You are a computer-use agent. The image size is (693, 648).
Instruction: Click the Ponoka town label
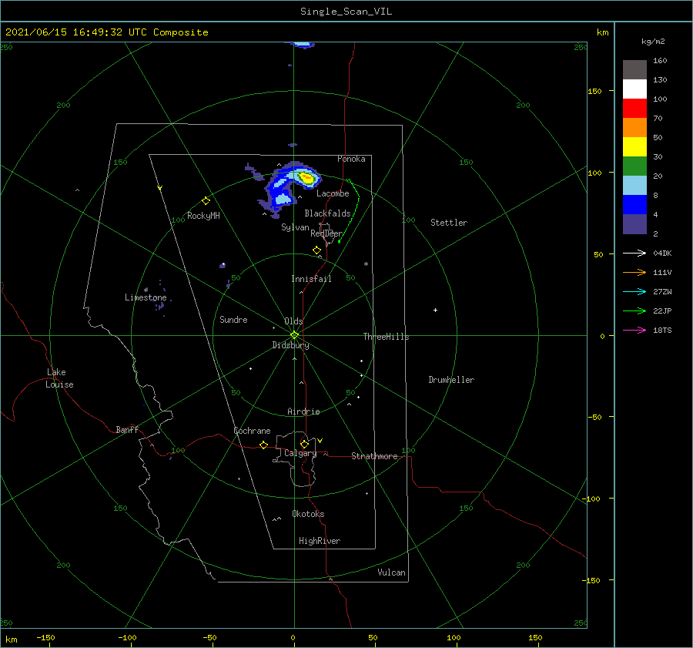point(351,159)
